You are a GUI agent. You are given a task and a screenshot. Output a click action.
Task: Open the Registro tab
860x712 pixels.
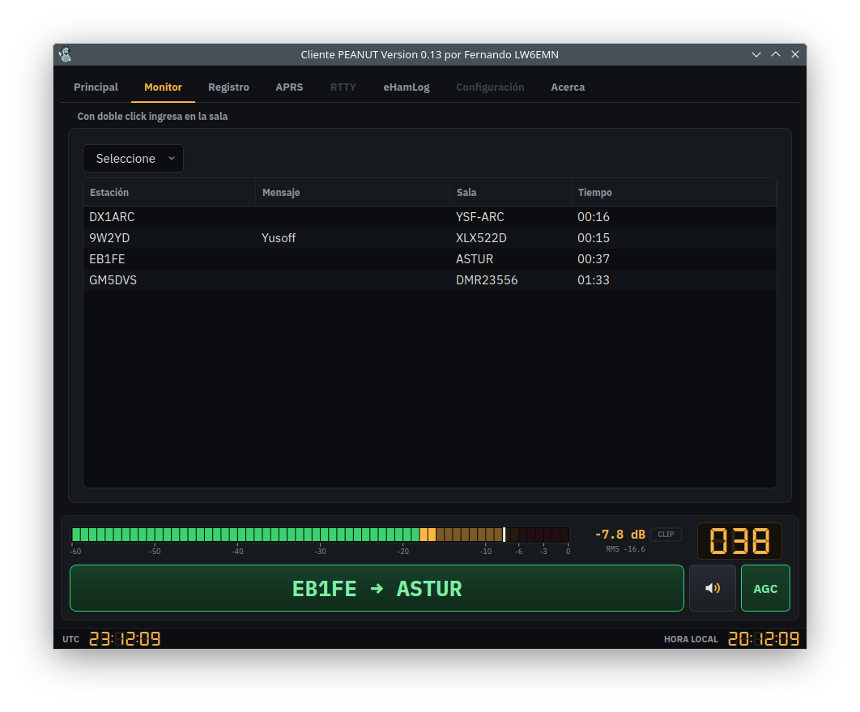(x=228, y=87)
